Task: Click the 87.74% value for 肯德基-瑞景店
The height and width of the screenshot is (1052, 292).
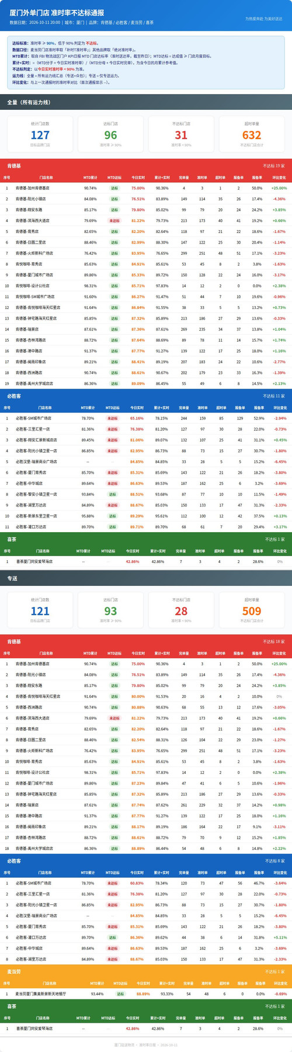Action: [x=138, y=806]
